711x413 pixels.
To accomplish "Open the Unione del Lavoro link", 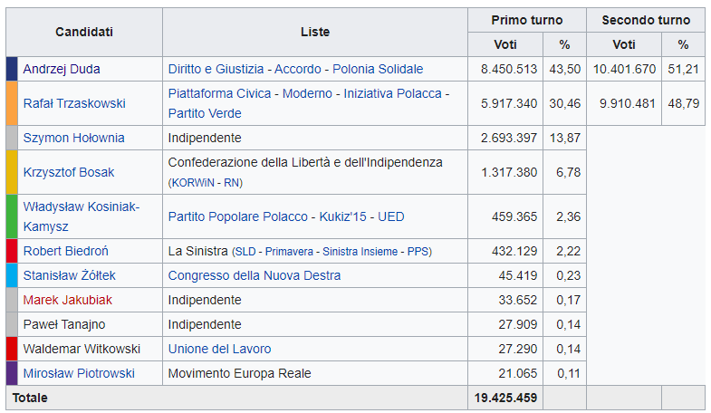I will 219,349.
